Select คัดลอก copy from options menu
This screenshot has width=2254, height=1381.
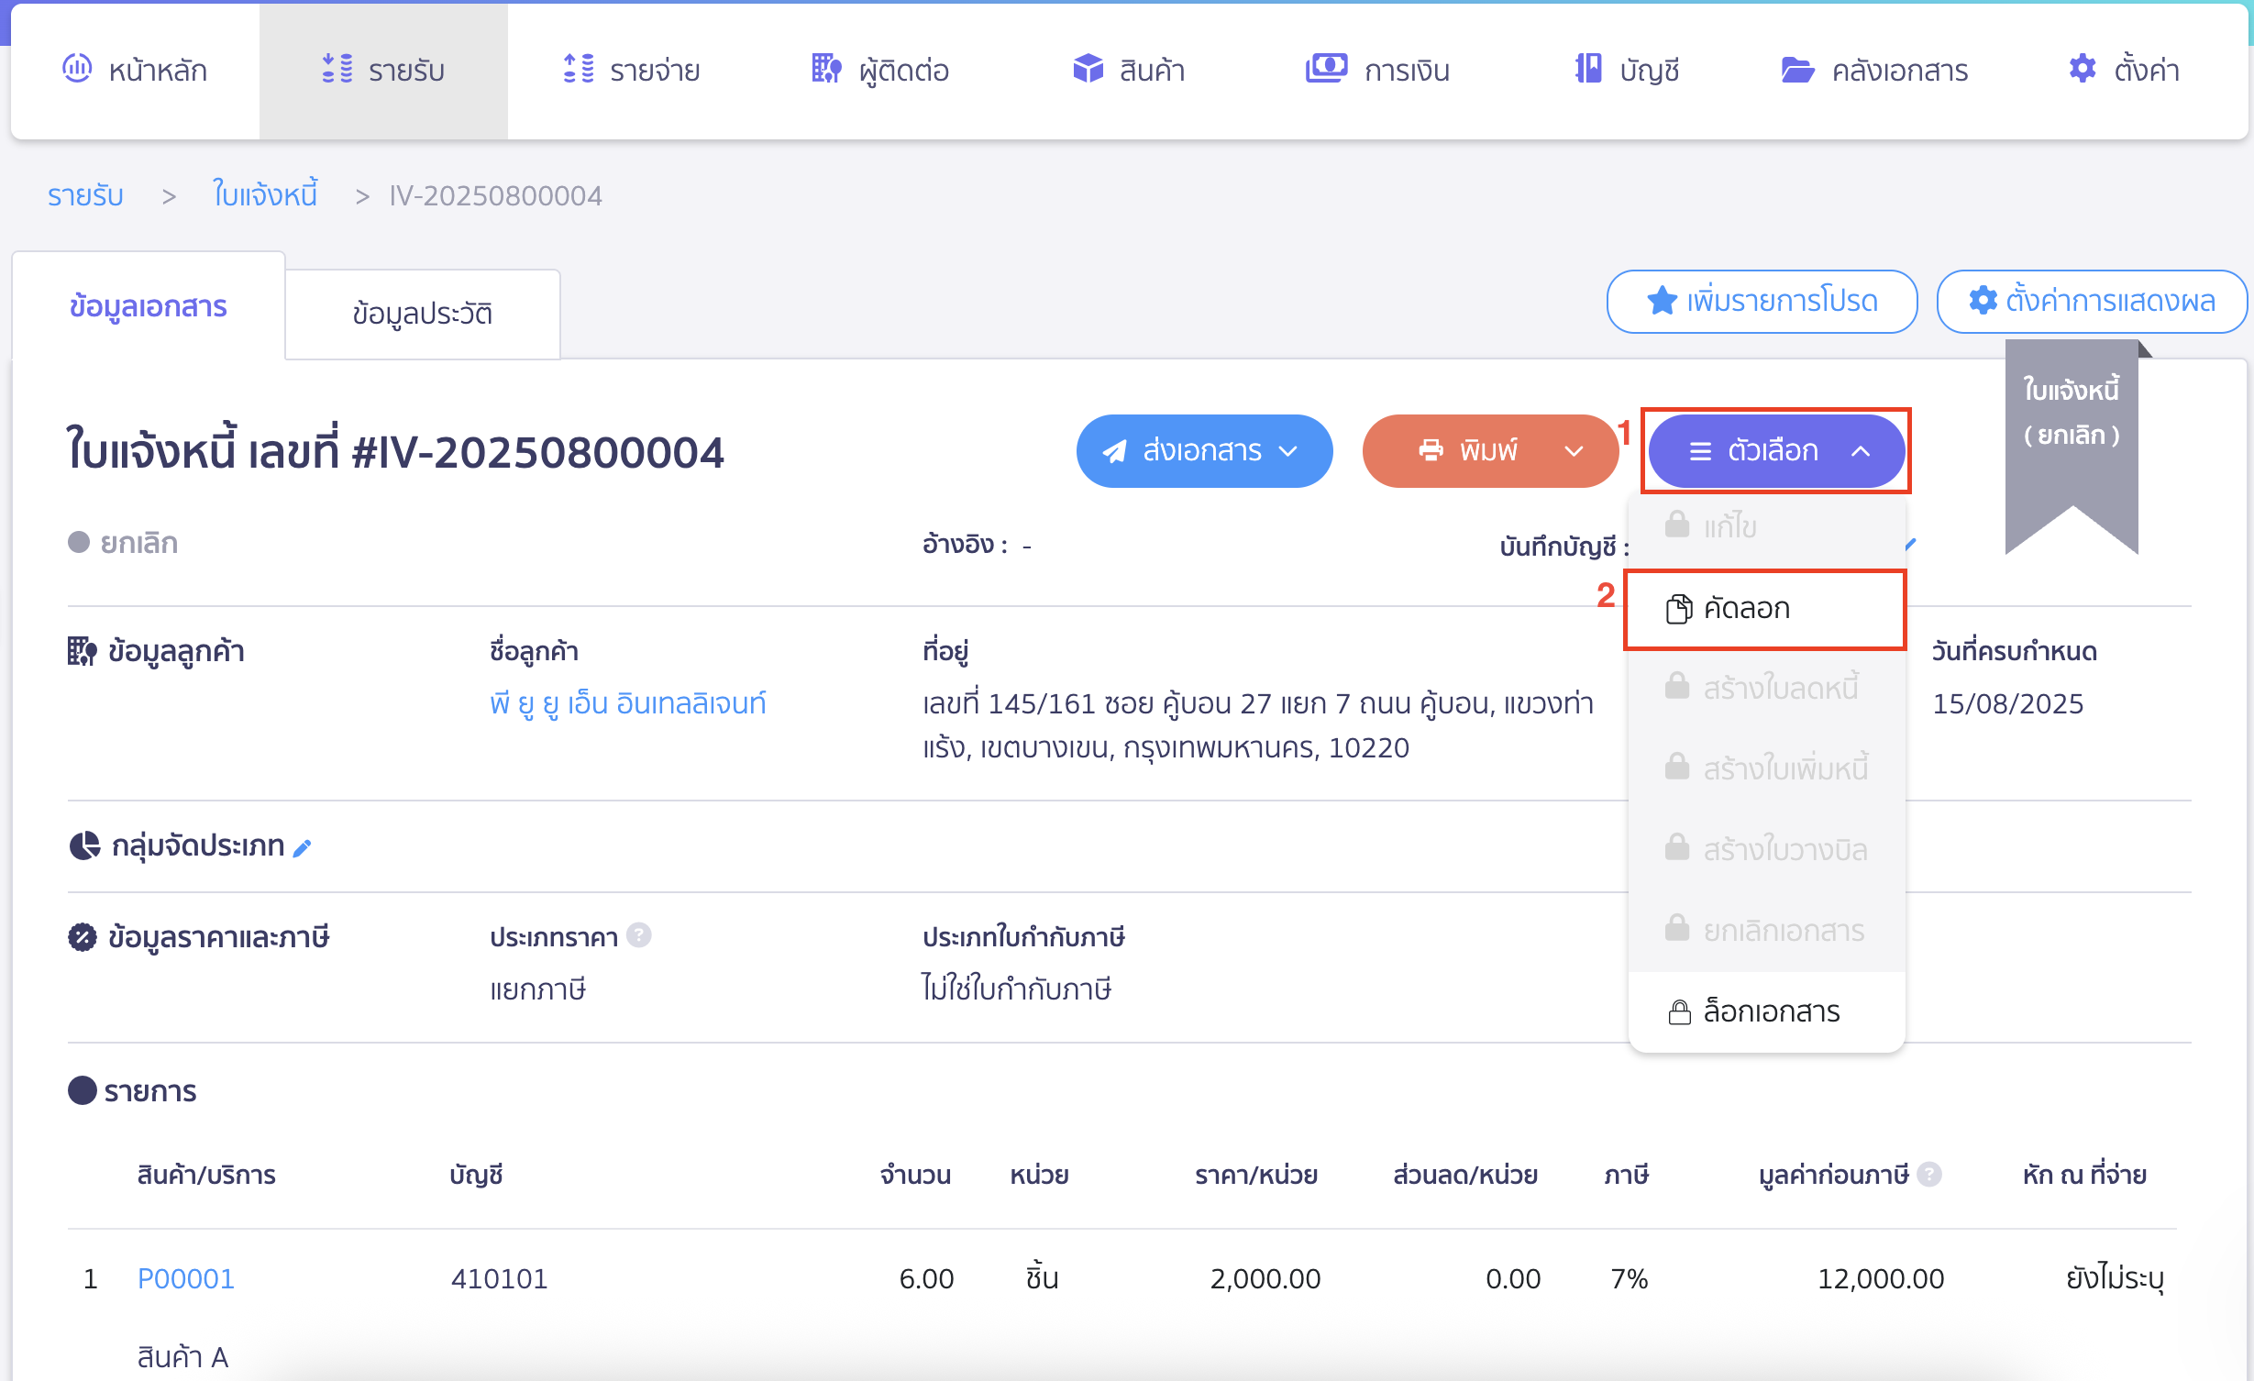tap(1766, 609)
